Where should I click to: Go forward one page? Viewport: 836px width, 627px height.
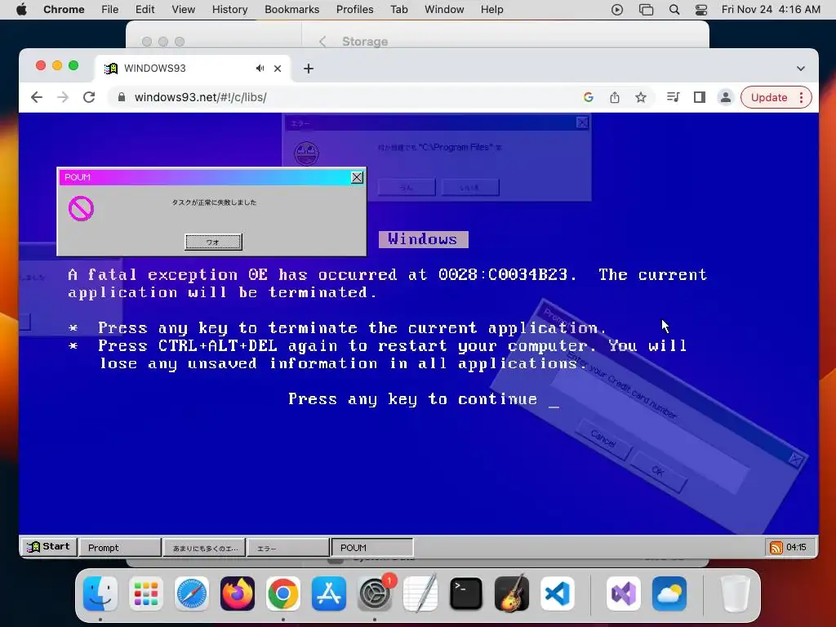(x=62, y=97)
